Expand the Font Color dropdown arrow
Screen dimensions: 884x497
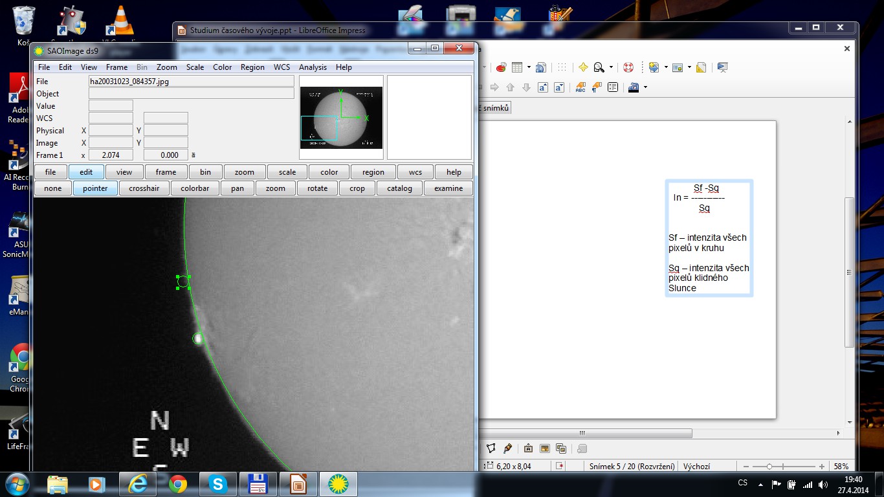tap(645, 87)
